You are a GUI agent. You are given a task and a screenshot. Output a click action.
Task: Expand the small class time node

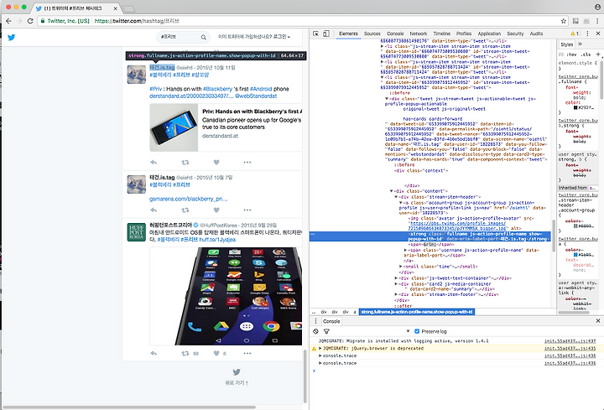point(401,267)
